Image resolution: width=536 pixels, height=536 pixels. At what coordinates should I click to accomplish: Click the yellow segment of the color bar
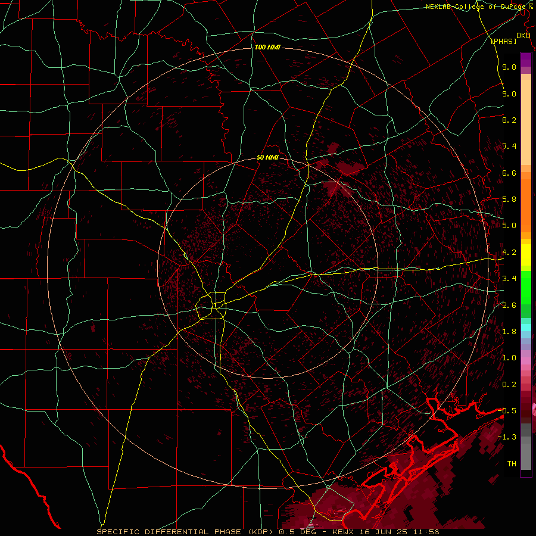click(x=526, y=255)
